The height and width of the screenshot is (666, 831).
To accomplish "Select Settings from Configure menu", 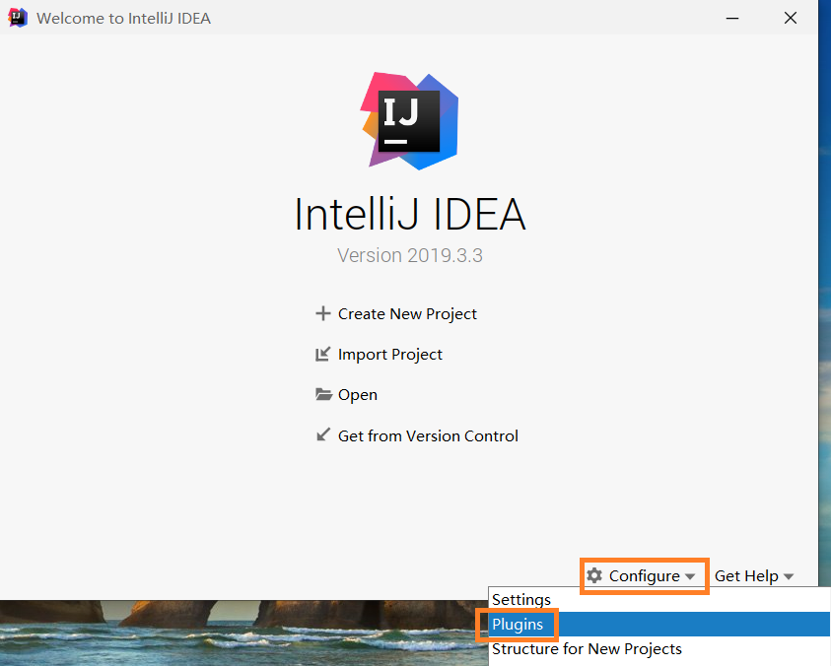I will tap(659, 600).
